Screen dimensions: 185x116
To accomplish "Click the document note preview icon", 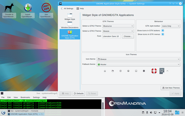I will coord(162,71).
